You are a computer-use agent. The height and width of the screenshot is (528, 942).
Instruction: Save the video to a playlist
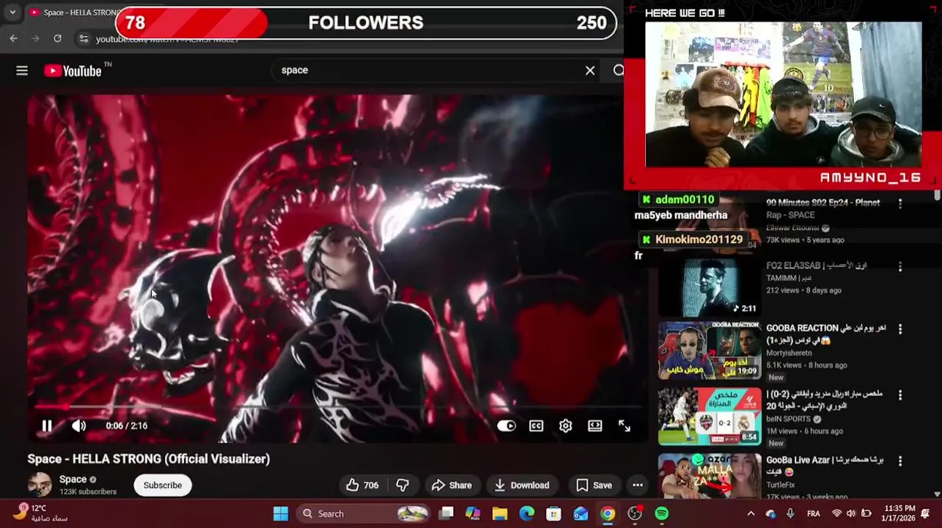point(594,485)
